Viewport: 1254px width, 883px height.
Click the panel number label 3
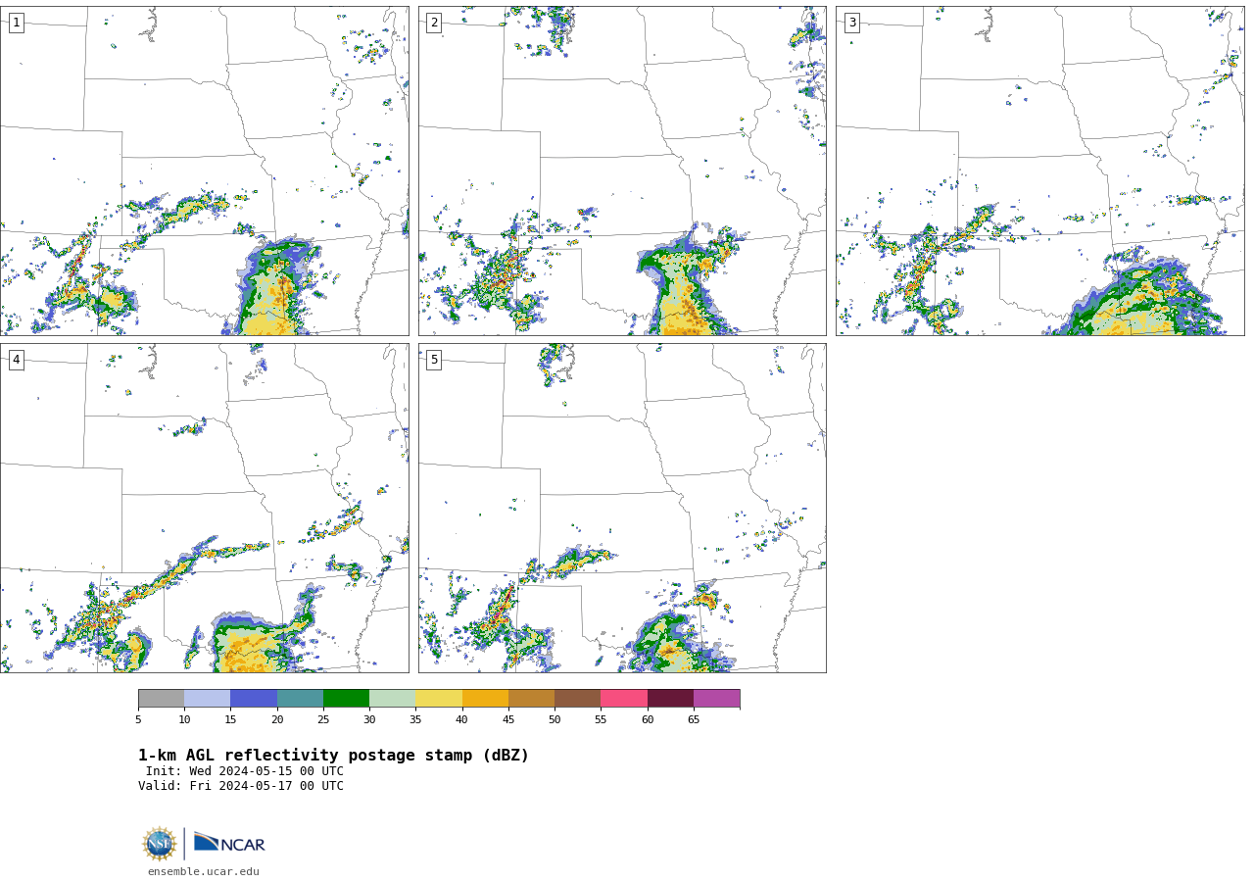[852, 23]
